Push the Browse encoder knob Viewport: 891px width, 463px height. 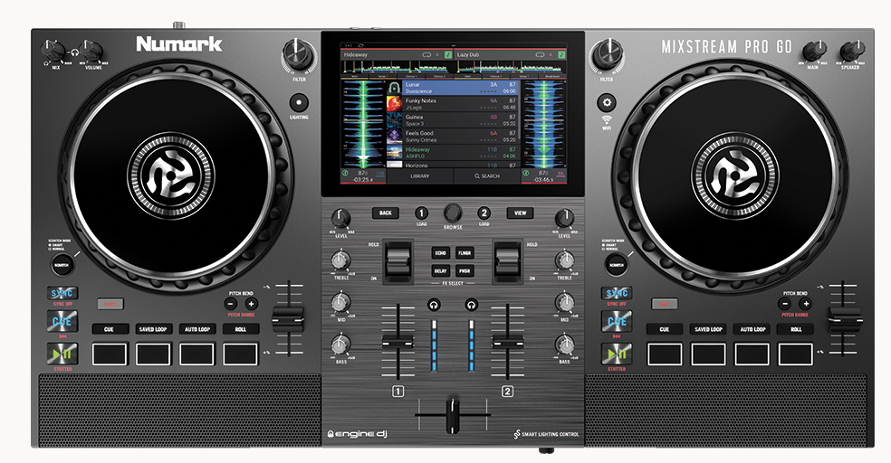tap(453, 213)
